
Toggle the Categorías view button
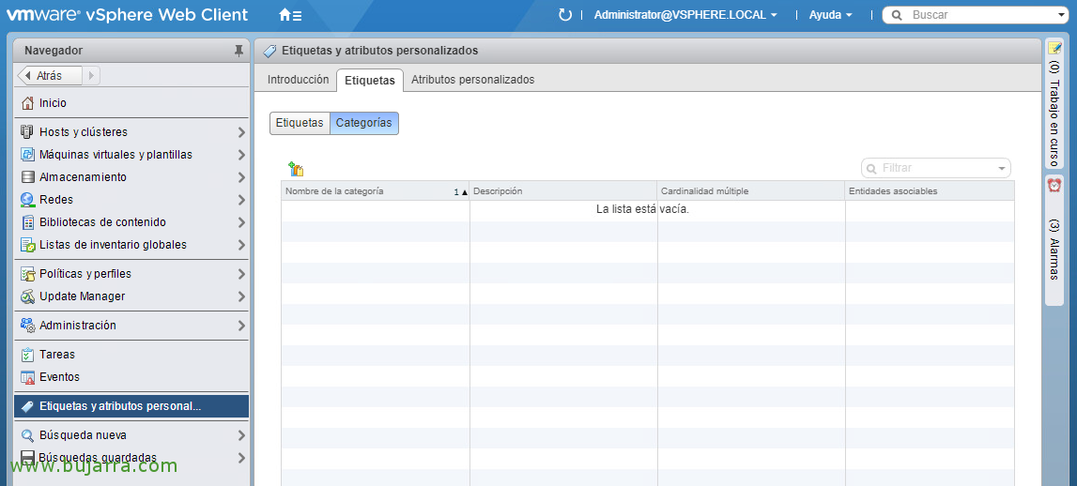click(364, 124)
